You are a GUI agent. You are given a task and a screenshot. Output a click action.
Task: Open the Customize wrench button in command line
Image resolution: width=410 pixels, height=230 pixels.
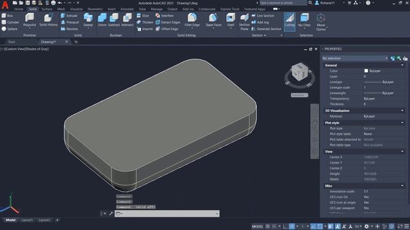111,213
